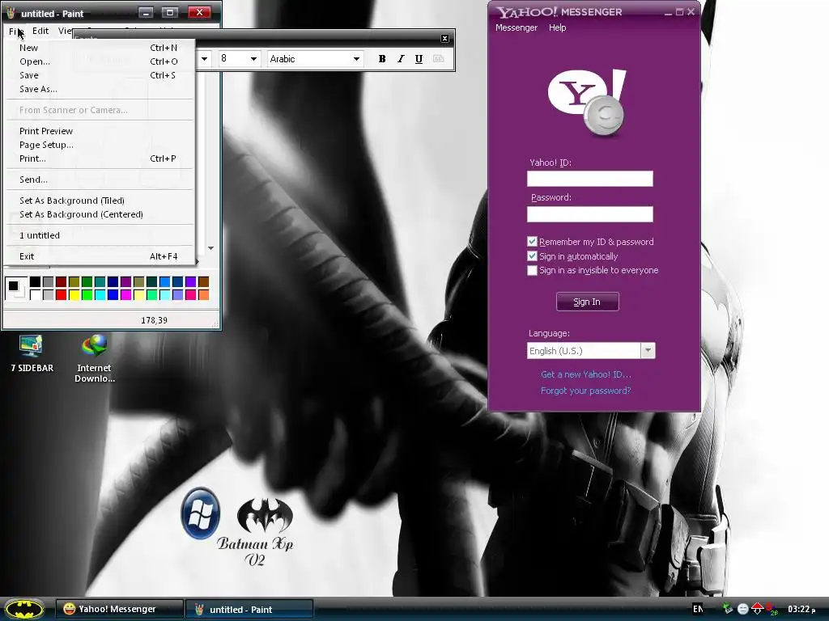Open the Messenger menu in Yahoo Messenger
The width and height of the screenshot is (829, 621).
pos(516,27)
